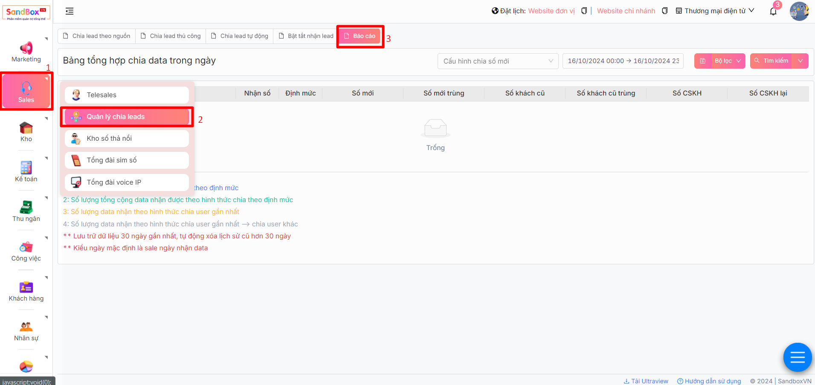
Task: Open the Khách hàng module
Action: [x=26, y=291]
